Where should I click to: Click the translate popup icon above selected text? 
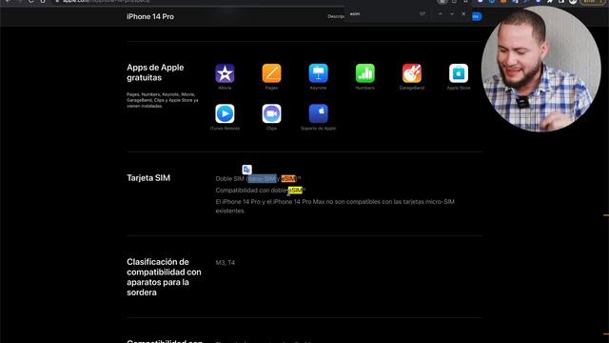point(246,170)
